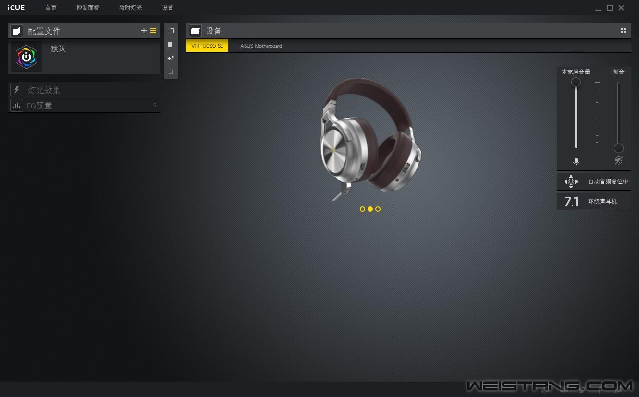The width and height of the screenshot is (639, 397).
Task: Open the 瞬时灯光 menu item
Action: (131, 8)
